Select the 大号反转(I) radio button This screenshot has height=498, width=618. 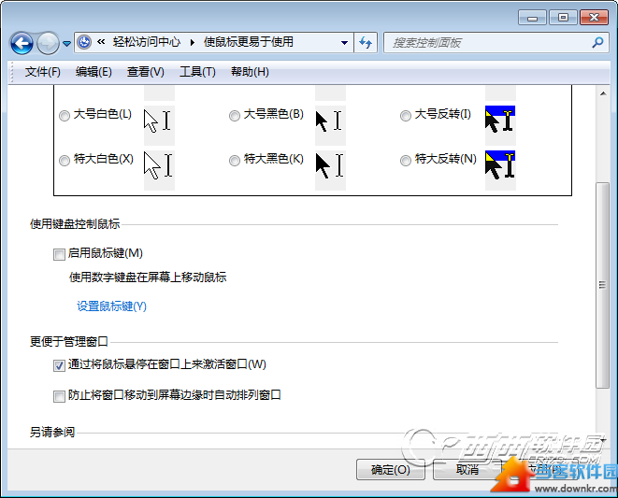coord(406,116)
